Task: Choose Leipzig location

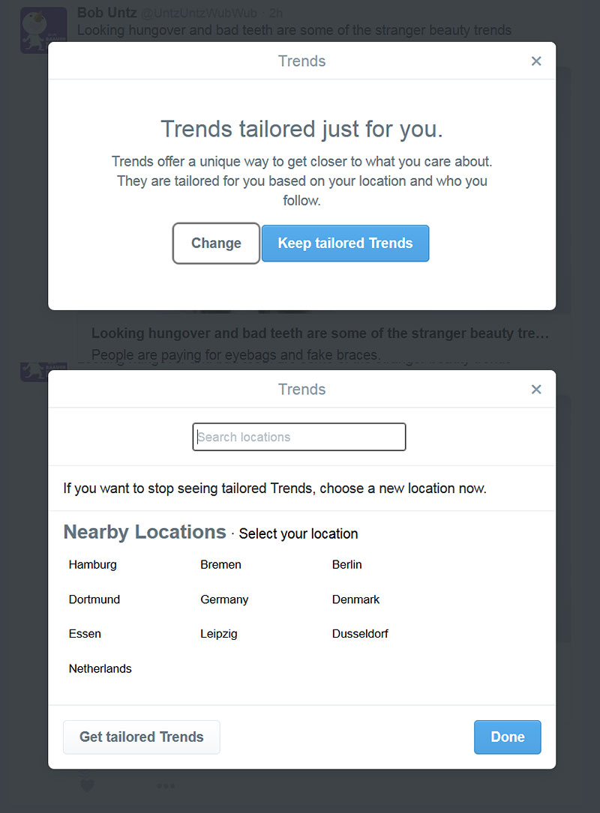Action: coord(218,634)
